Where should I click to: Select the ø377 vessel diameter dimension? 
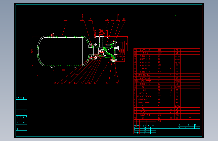pyautogui.click(x=32, y=51)
